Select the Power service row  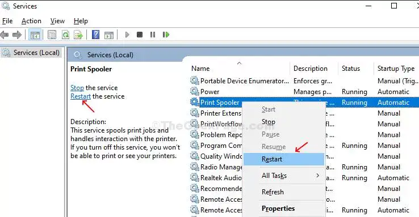coord(304,92)
